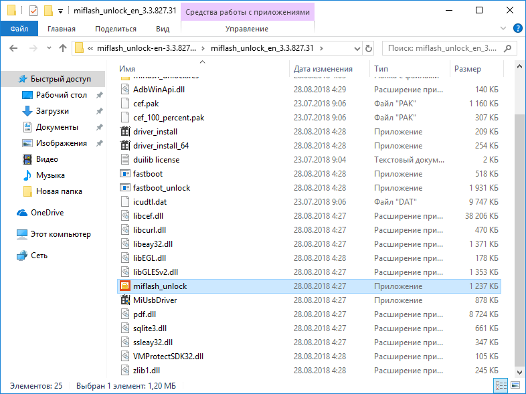
Task: Open the address bar history dropdown
Action: 357,49
